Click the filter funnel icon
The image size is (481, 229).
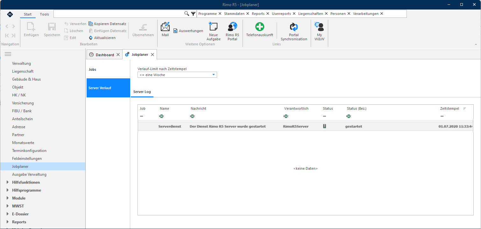(193, 14)
